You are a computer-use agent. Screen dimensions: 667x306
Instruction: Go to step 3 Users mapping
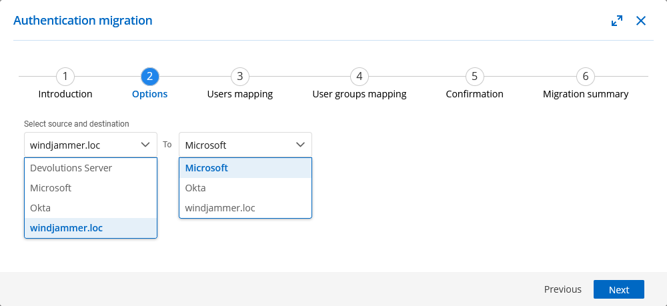click(x=240, y=77)
